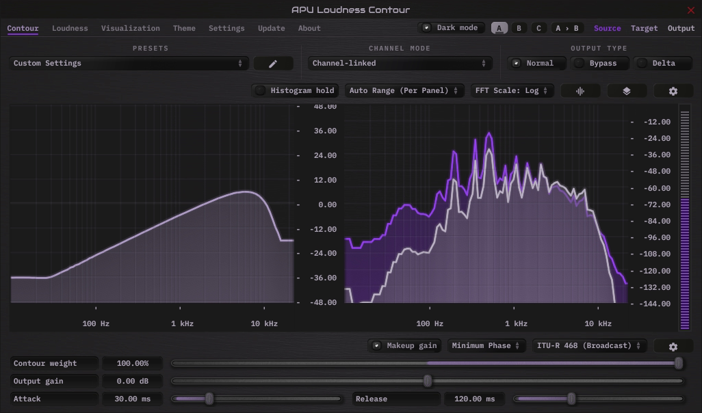702x413 pixels.
Task: Expand the Minimum Phase dropdown
Action: (486, 346)
